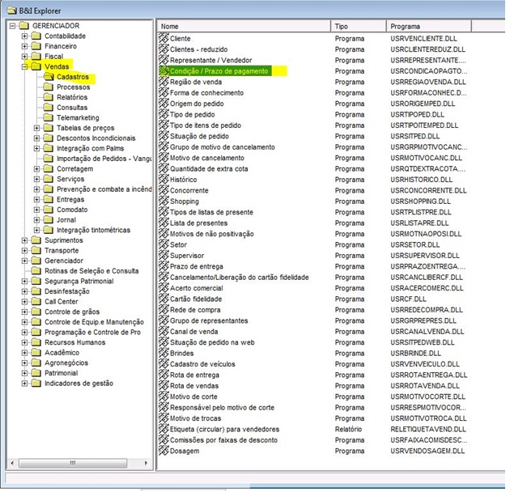This screenshot has width=510, height=492.
Task: Expand the Jornal node
Action: [x=36, y=220]
